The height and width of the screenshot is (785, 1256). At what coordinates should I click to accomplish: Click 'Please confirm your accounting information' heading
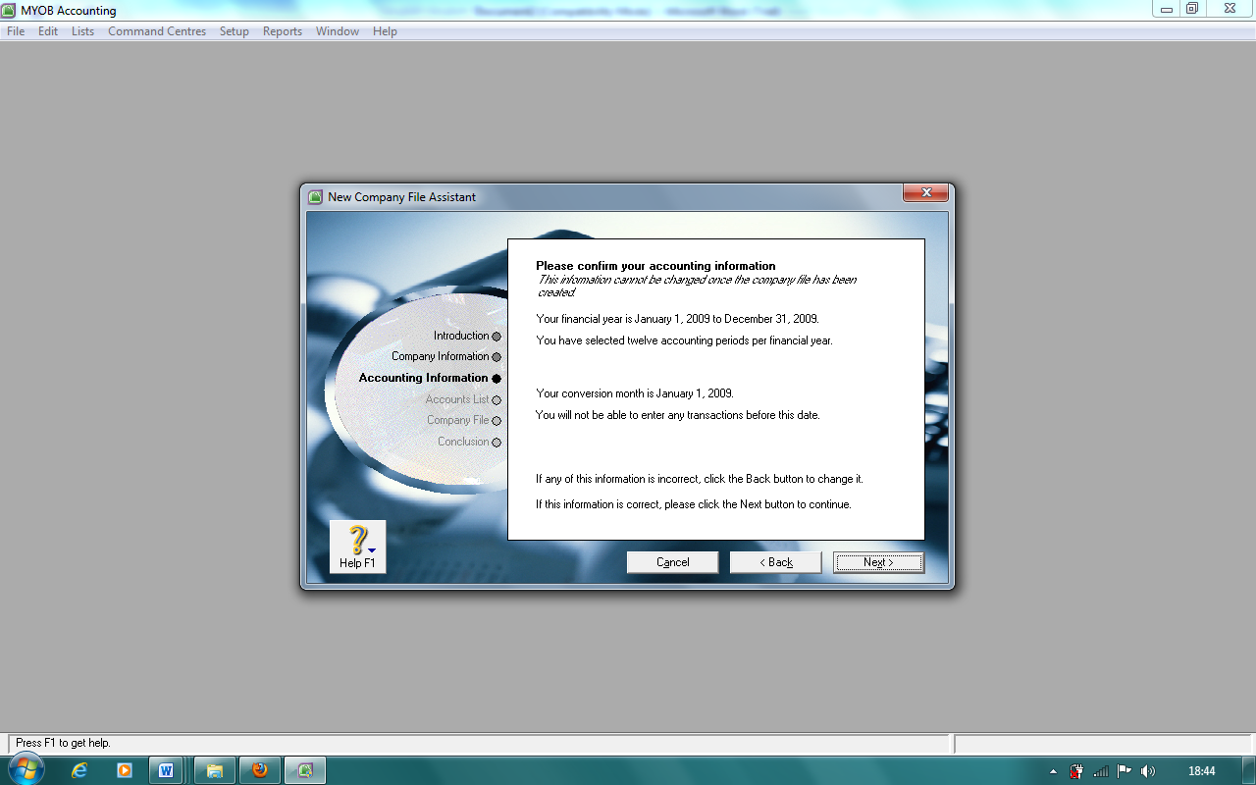click(x=655, y=266)
